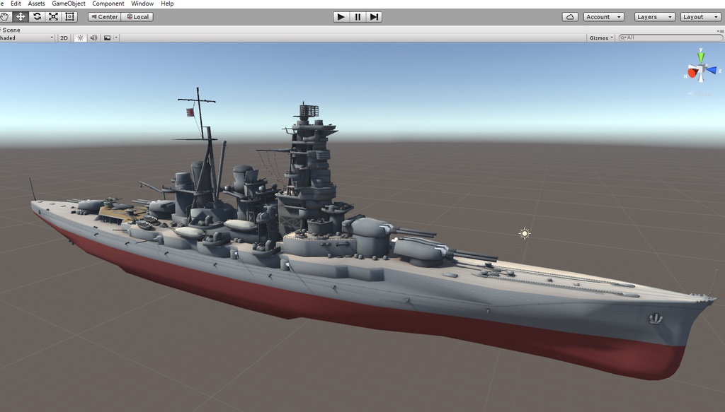Open the Gizmos dropdown
The width and height of the screenshot is (725, 412).
tap(599, 38)
